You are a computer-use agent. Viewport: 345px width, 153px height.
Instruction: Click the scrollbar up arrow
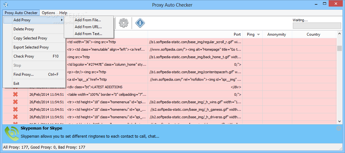339,34
